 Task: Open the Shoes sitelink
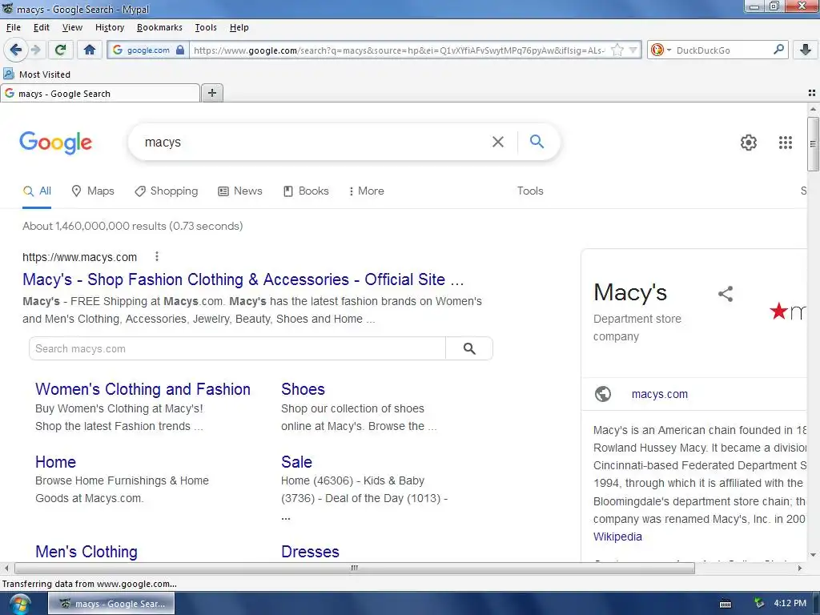click(x=303, y=389)
